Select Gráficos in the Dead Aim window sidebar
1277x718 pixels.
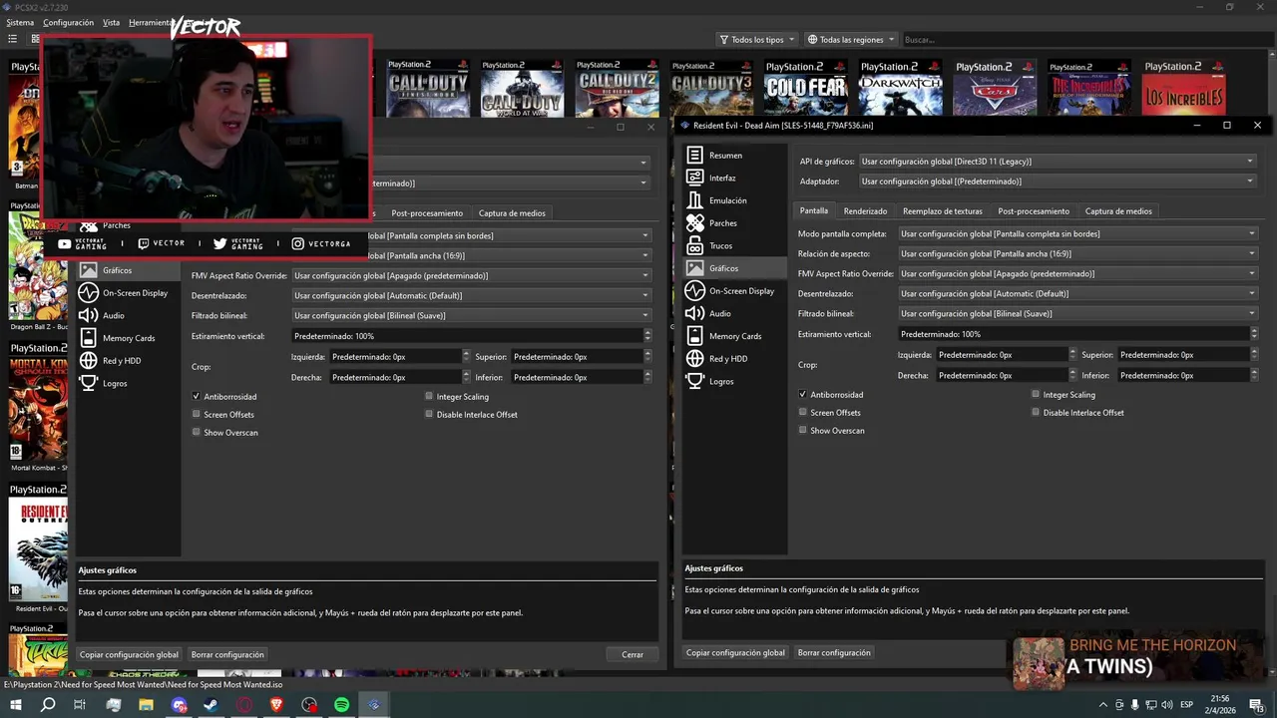(734, 268)
